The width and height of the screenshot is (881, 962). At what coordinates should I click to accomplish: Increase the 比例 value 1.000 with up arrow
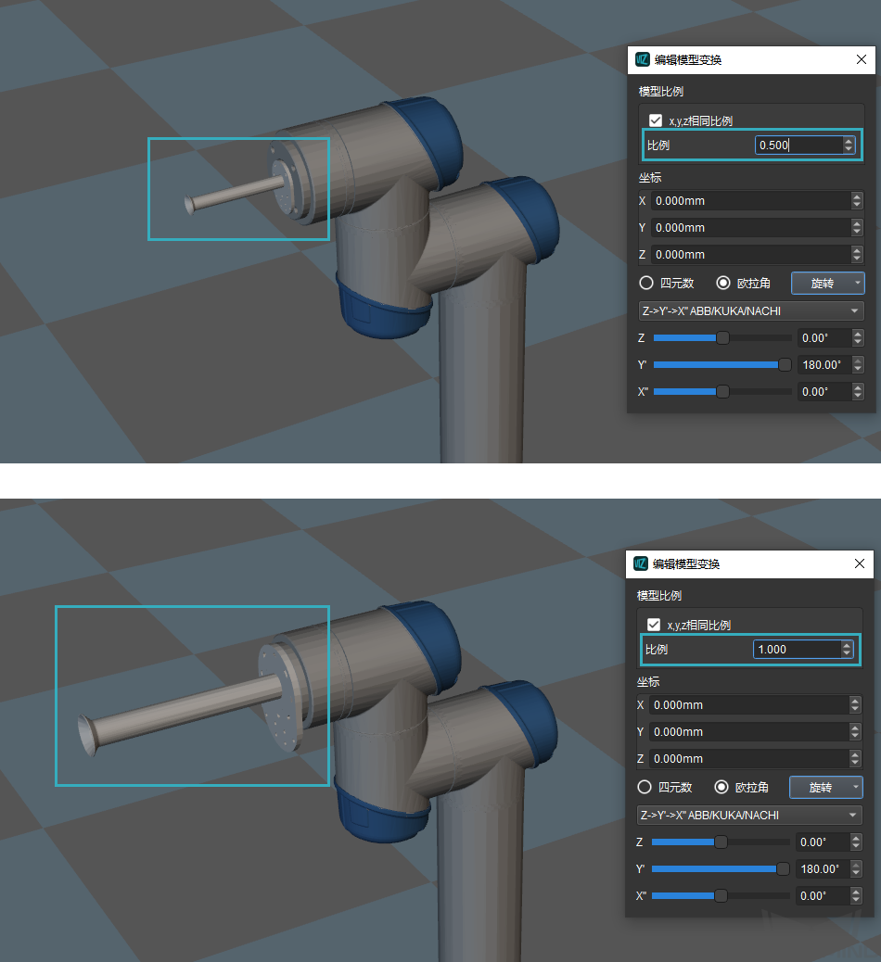[x=847, y=645]
